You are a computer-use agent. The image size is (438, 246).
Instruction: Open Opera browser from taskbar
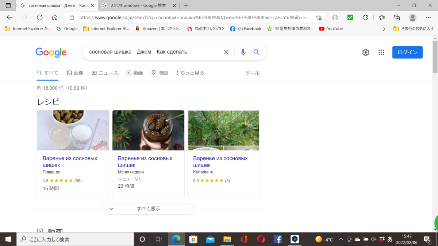click(x=261, y=239)
